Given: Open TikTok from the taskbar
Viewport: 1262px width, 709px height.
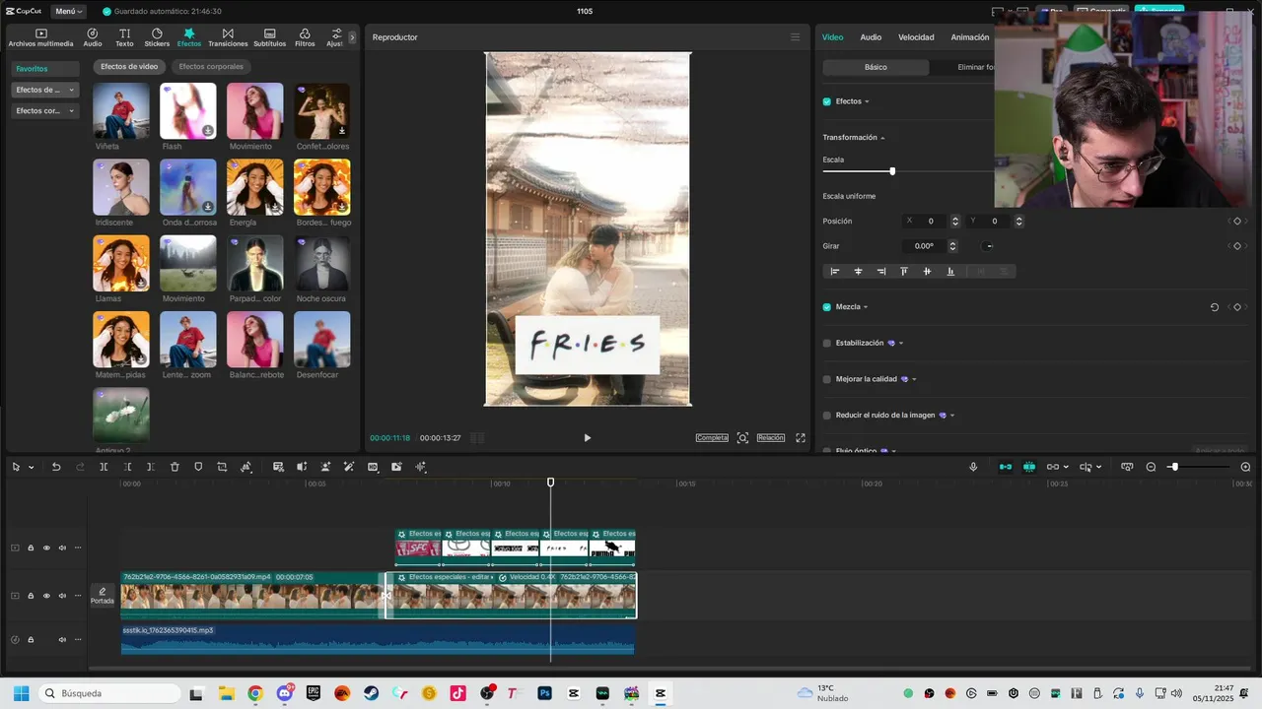Looking at the screenshot, I should [457, 693].
